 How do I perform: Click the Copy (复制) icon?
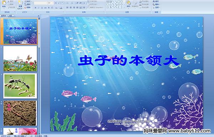click(9, 4)
